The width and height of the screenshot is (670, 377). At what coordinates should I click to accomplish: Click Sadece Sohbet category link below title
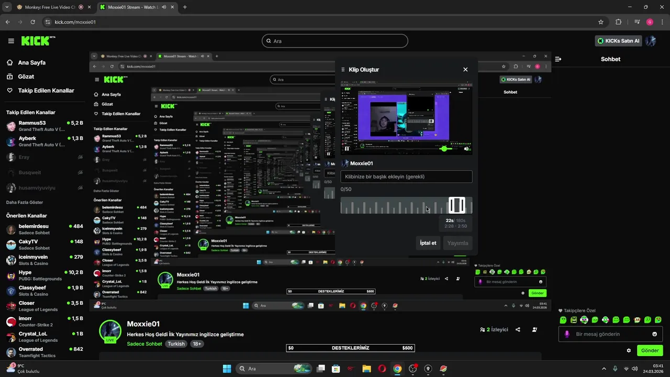pyautogui.click(x=144, y=344)
